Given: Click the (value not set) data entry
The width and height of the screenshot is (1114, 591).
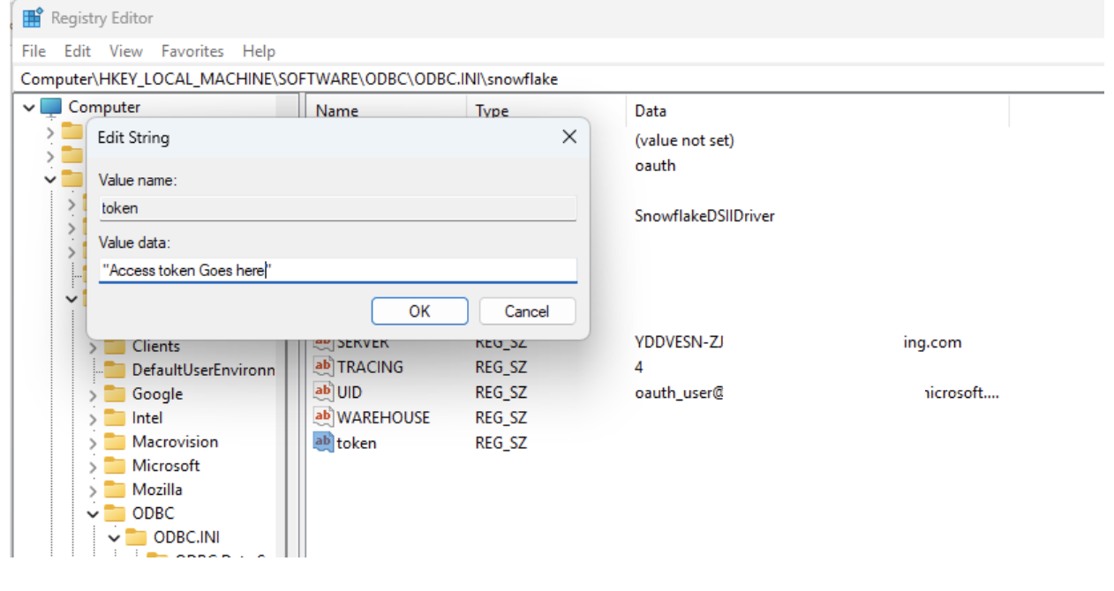Looking at the screenshot, I should (x=684, y=140).
